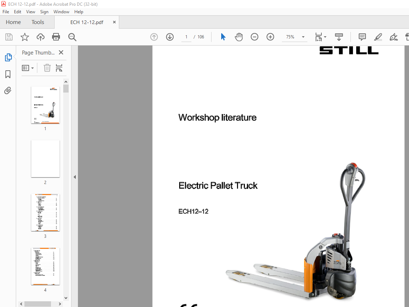
Task: Zoom in with plus icon
Action: coord(270,37)
